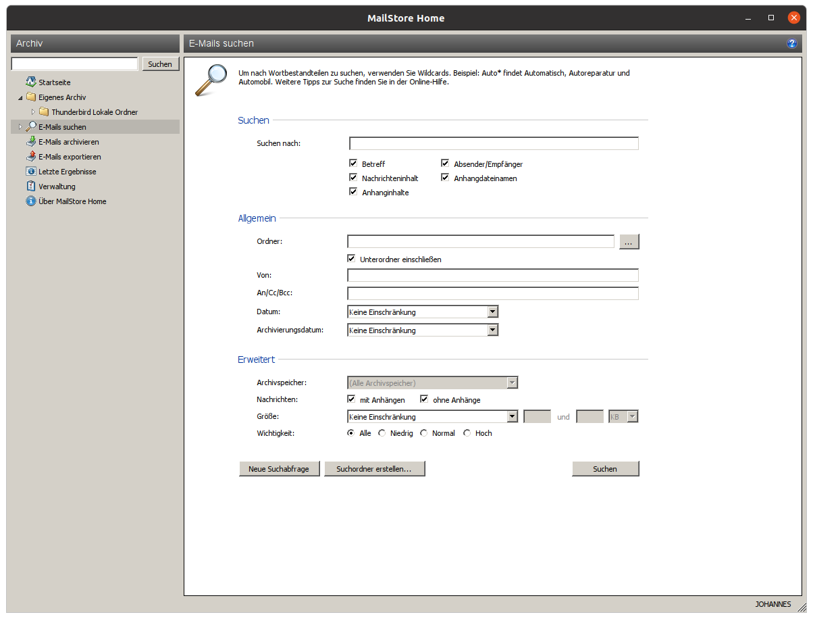Disable Unterordner einschließen option

point(351,259)
